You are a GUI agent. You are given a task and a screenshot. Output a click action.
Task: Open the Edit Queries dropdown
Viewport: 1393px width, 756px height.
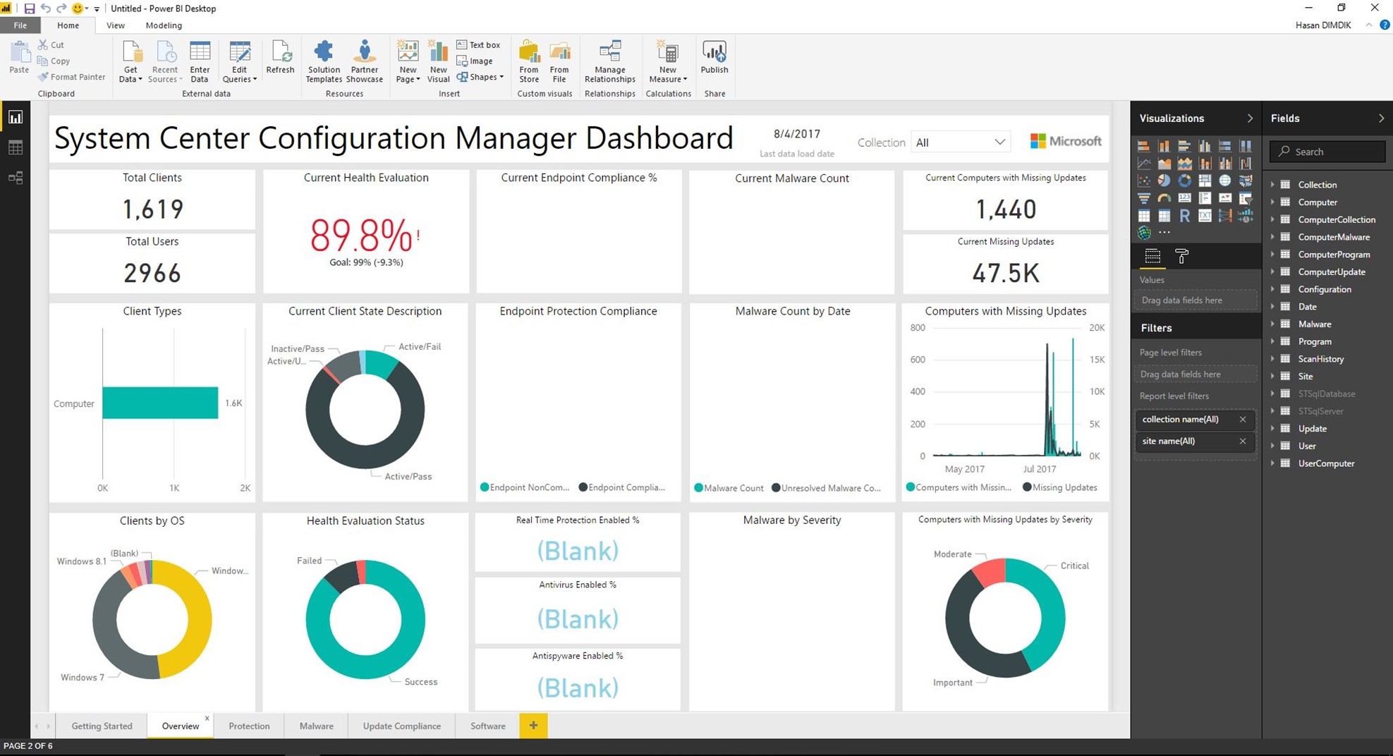(240, 62)
